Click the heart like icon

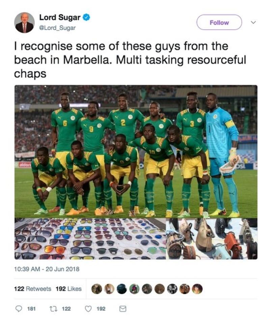pyautogui.click(x=88, y=308)
